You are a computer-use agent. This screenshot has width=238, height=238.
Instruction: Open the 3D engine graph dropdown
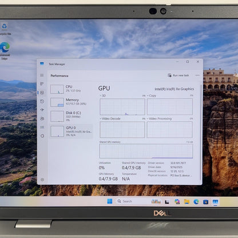pyautogui.click(x=103, y=96)
